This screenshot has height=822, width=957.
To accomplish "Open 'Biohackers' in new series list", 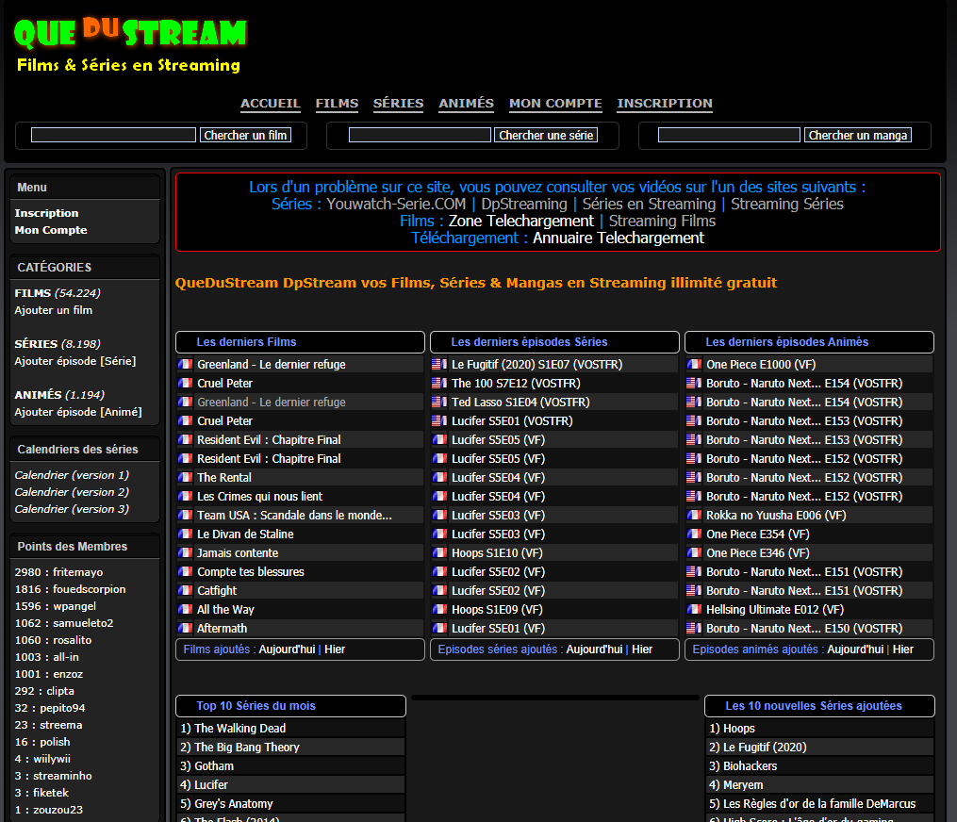I will tap(751, 765).
